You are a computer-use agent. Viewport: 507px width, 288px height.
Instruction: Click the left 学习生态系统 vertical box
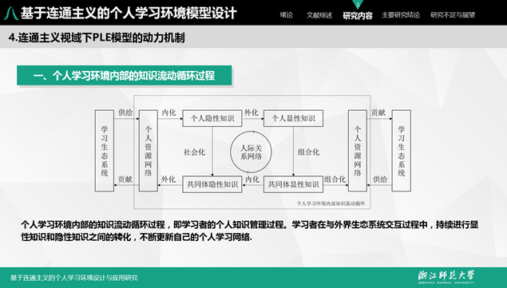[x=105, y=151]
